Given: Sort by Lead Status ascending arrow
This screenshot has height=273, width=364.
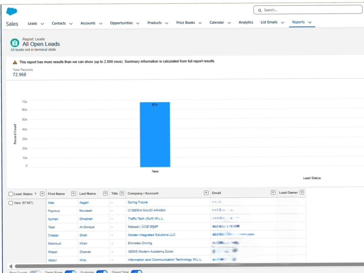Looking at the screenshot, I should tap(36, 194).
